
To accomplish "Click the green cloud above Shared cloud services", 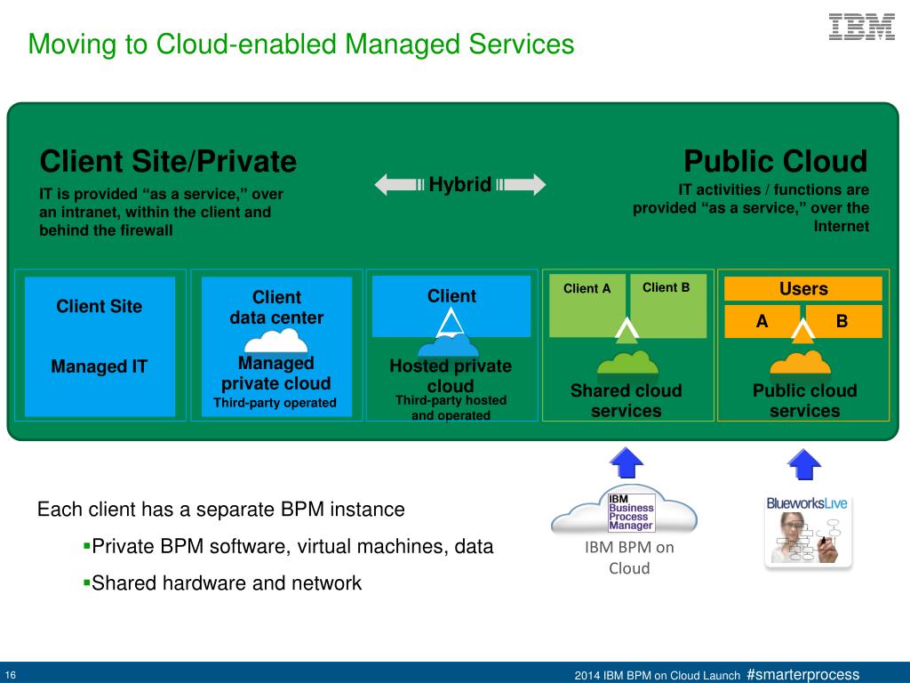I will pos(627,363).
